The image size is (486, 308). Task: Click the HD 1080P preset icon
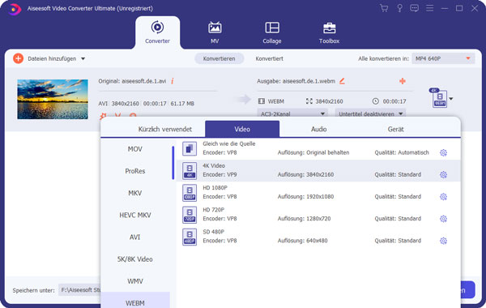[190, 193]
